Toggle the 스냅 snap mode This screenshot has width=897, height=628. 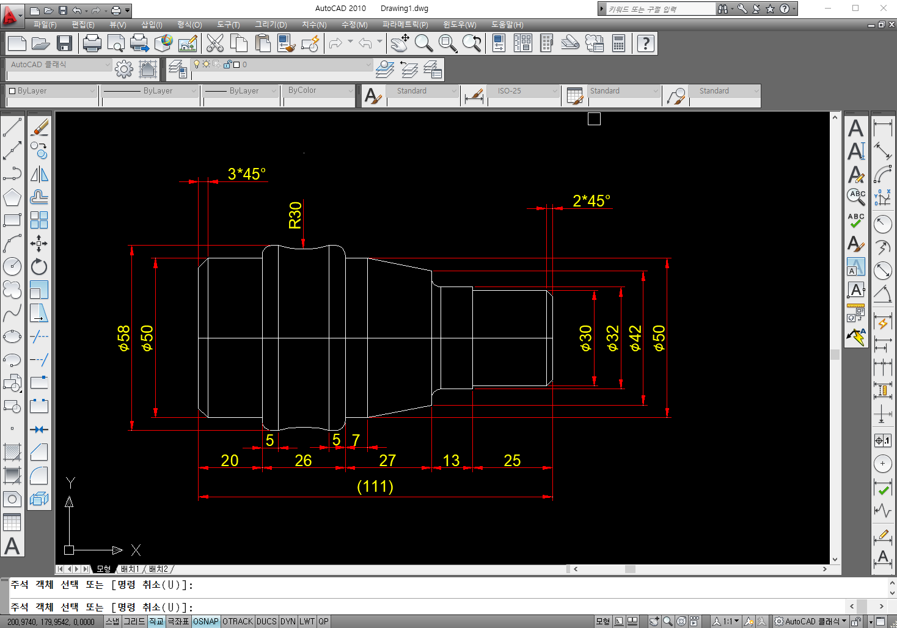[x=113, y=621]
